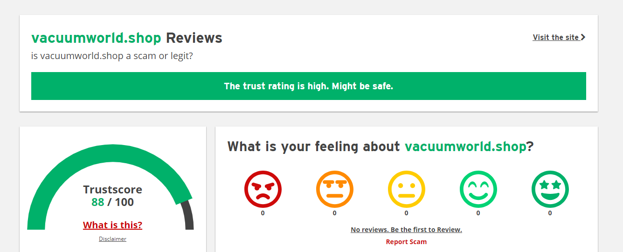
Task: Pick the dark green star-eyes face rating
Action: pyautogui.click(x=550, y=189)
